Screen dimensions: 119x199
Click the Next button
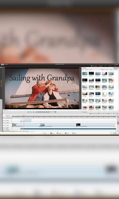click(x=115, y=133)
